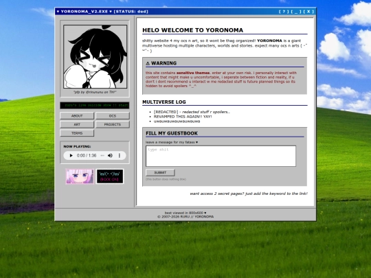This screenshot has height=278, width=371.
Task: Click the 'this button does nothing' note
Action: pyautogui.click(x=166, y=179)
